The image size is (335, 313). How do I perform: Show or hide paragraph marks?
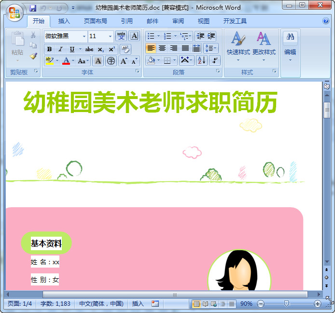click(x=215, y=60)
